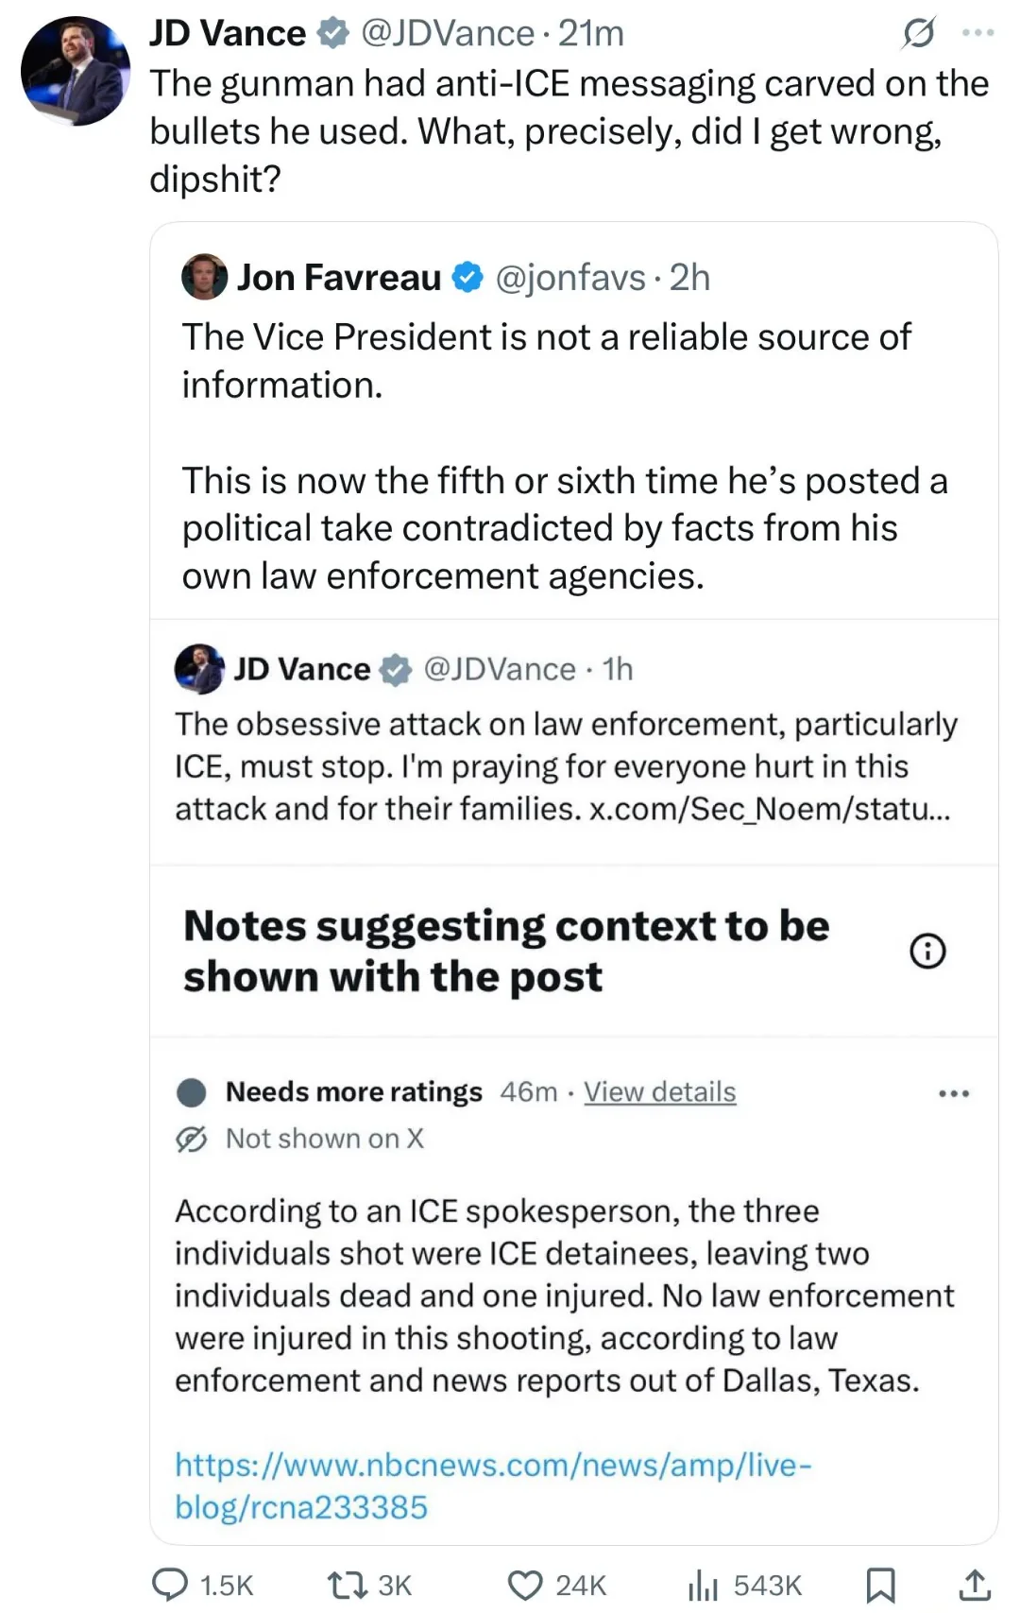Click JD Vance's verified checkmark badge

point(331,34)
